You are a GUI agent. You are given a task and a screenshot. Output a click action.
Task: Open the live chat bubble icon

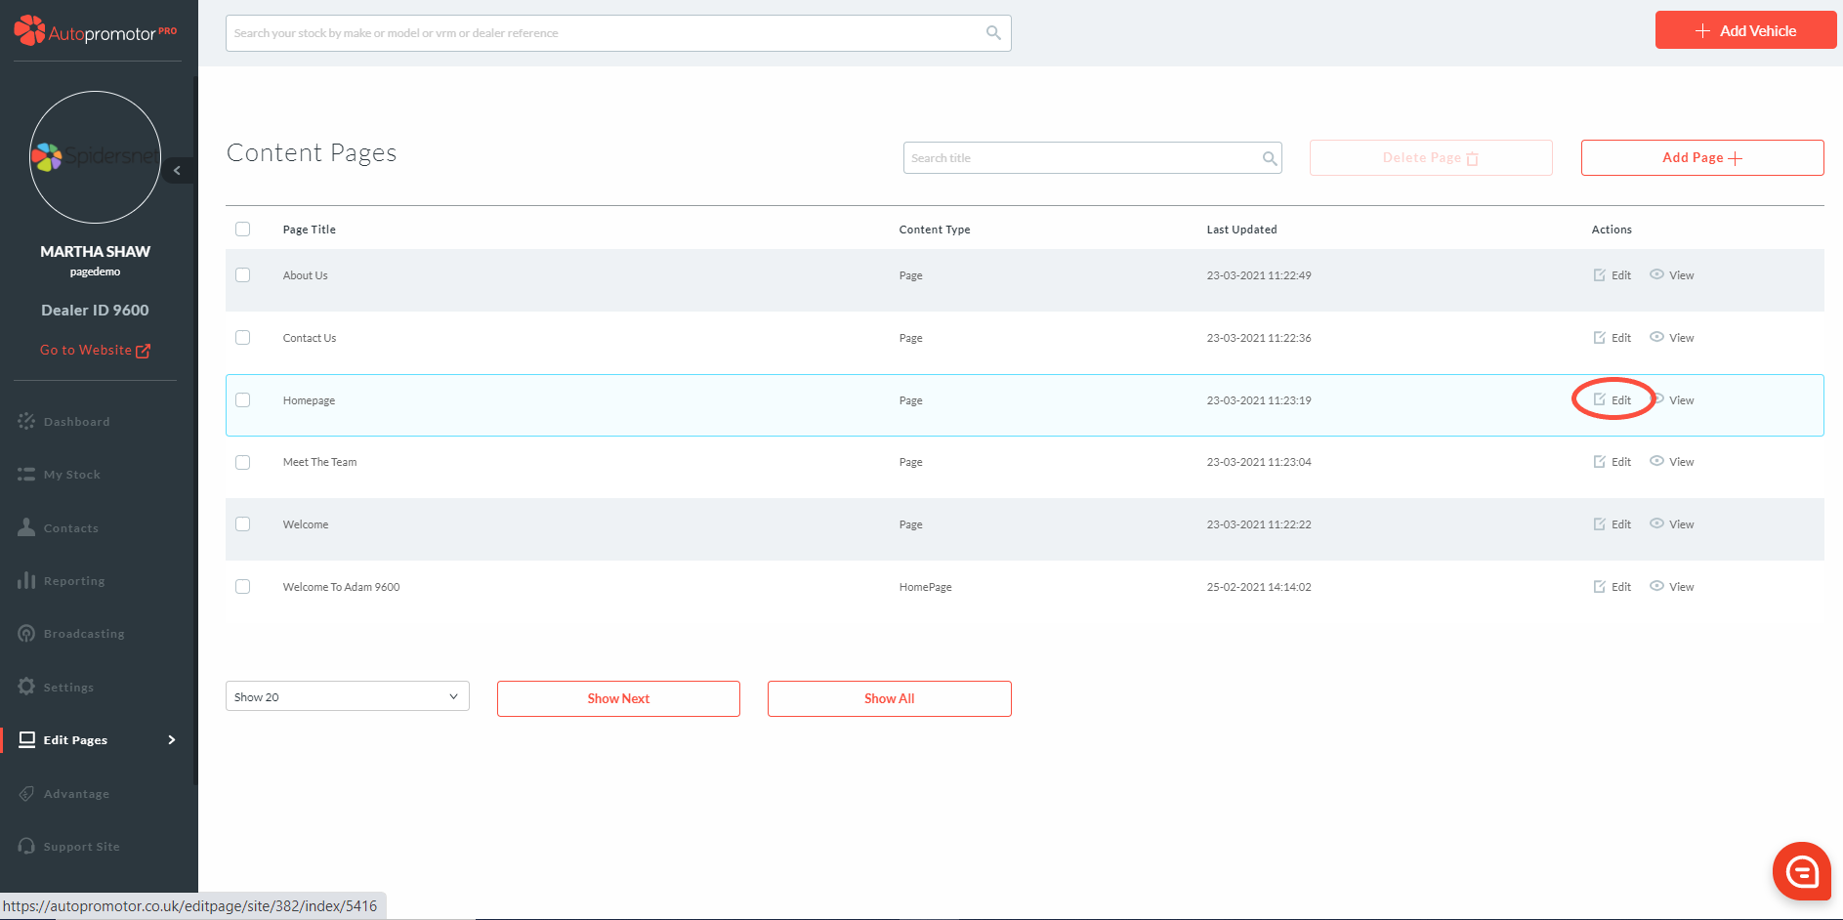pos(1801,870)
